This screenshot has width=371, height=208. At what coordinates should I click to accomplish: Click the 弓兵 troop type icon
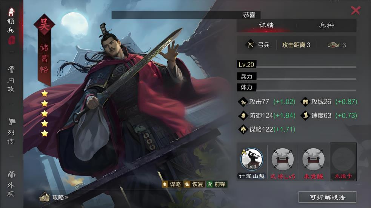point(251,45)
